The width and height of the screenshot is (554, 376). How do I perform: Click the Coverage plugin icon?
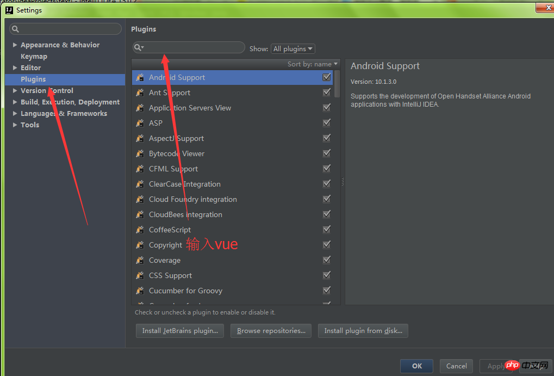click(140, 260)
